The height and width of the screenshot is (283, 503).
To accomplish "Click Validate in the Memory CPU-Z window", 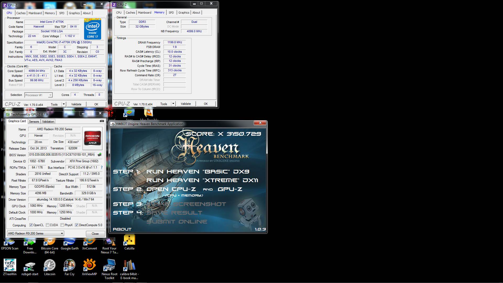I will click(x=186, y=104).
